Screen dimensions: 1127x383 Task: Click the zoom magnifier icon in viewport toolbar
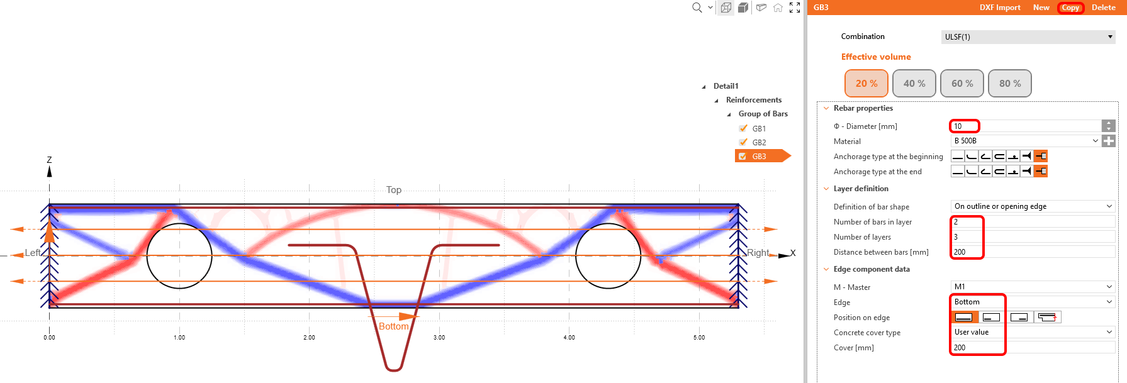point(697,8)
